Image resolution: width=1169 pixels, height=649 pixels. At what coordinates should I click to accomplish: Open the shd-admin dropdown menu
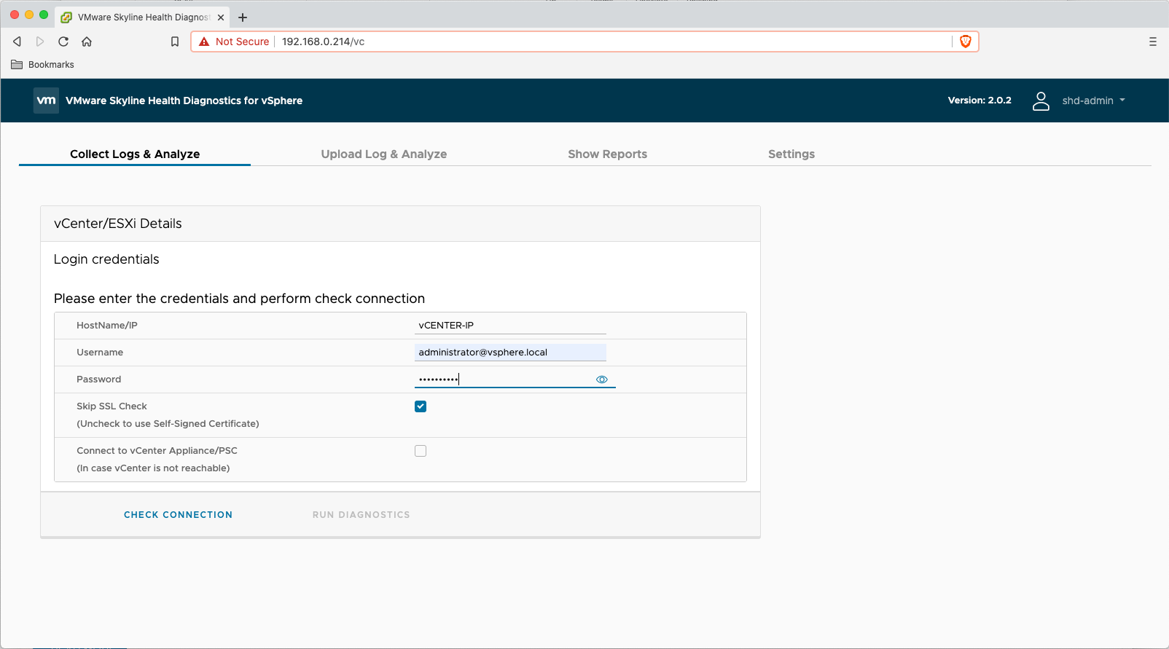(1093, 101)
